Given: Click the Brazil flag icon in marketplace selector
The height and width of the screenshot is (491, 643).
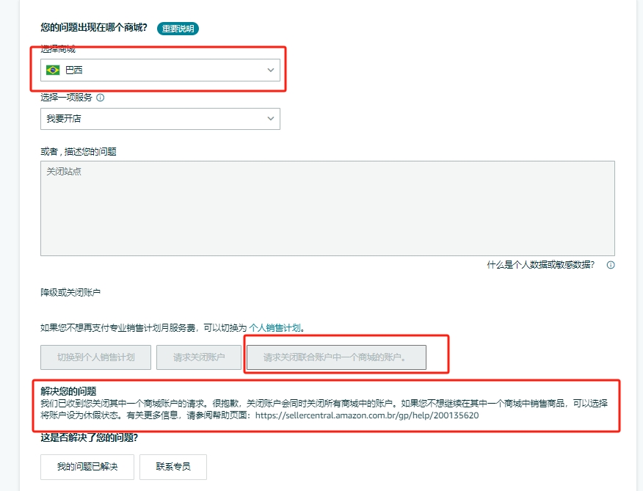Looking at the screenshot, I should click(x=53, y=70).
